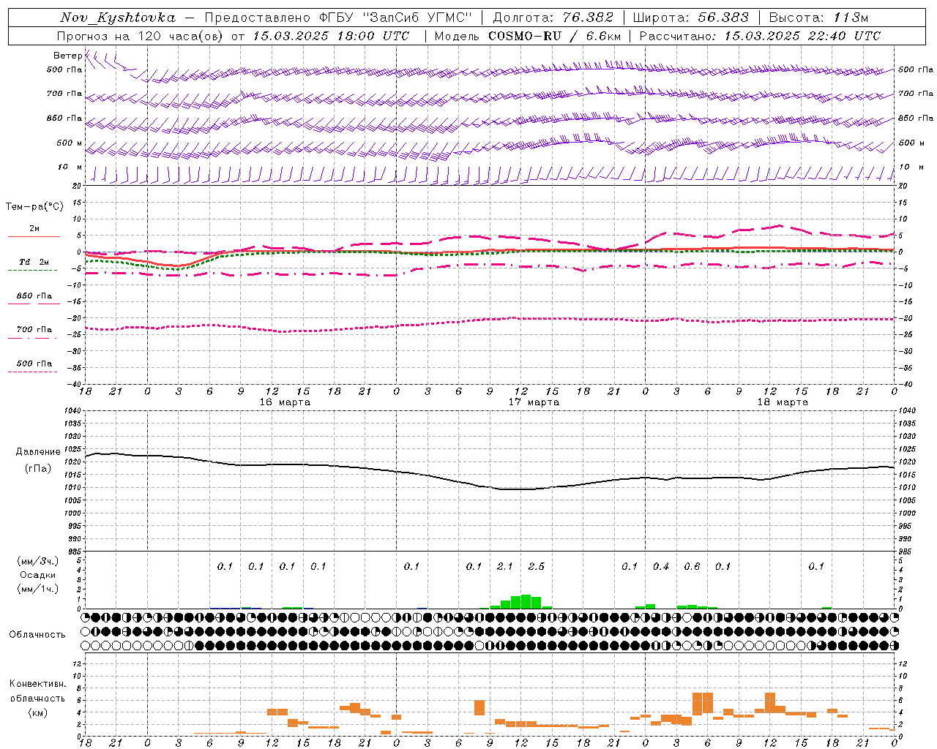937x749 pixels.
Task: Click the Тем-ра(°C) axis label
Action: [34, 206]
